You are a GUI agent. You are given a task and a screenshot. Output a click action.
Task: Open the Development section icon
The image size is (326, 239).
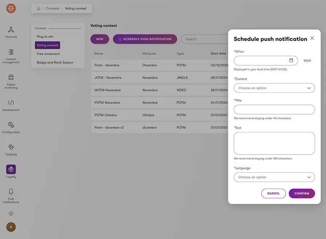11,103
